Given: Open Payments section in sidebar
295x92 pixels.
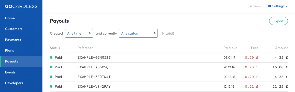Looking at the screenshot, I should pyautogui.click(x=13, y=40).
